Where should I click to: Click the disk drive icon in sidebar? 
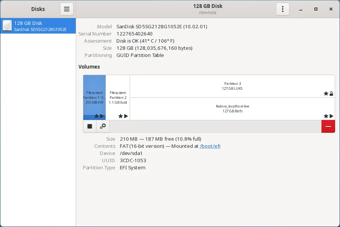coord(7,26)
